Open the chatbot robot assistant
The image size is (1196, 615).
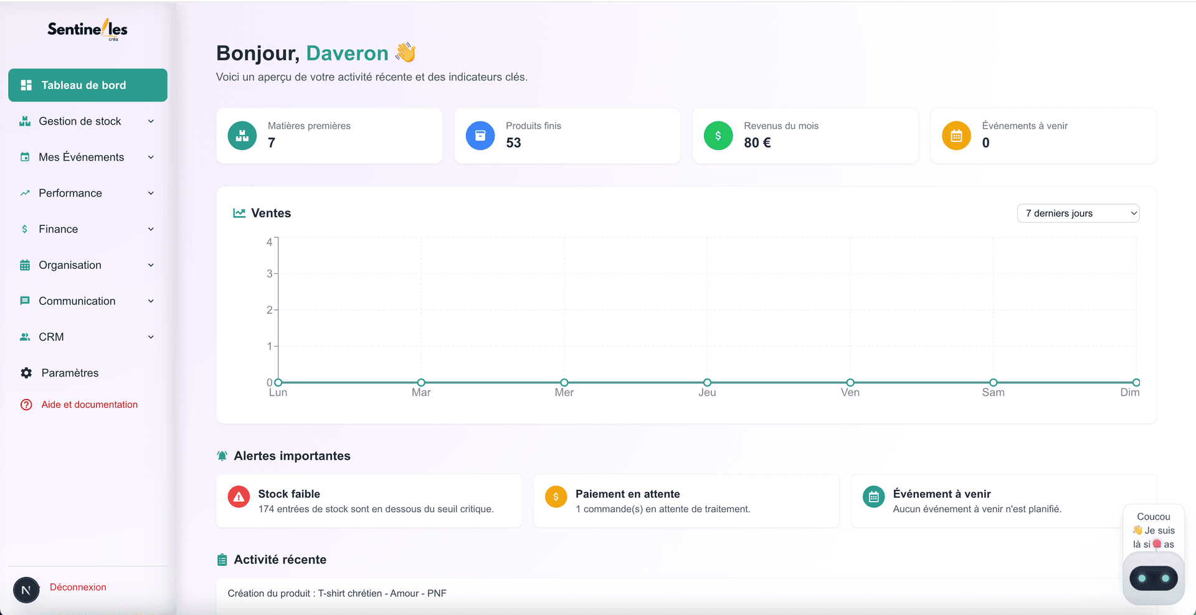click(x=1153, y=578)
